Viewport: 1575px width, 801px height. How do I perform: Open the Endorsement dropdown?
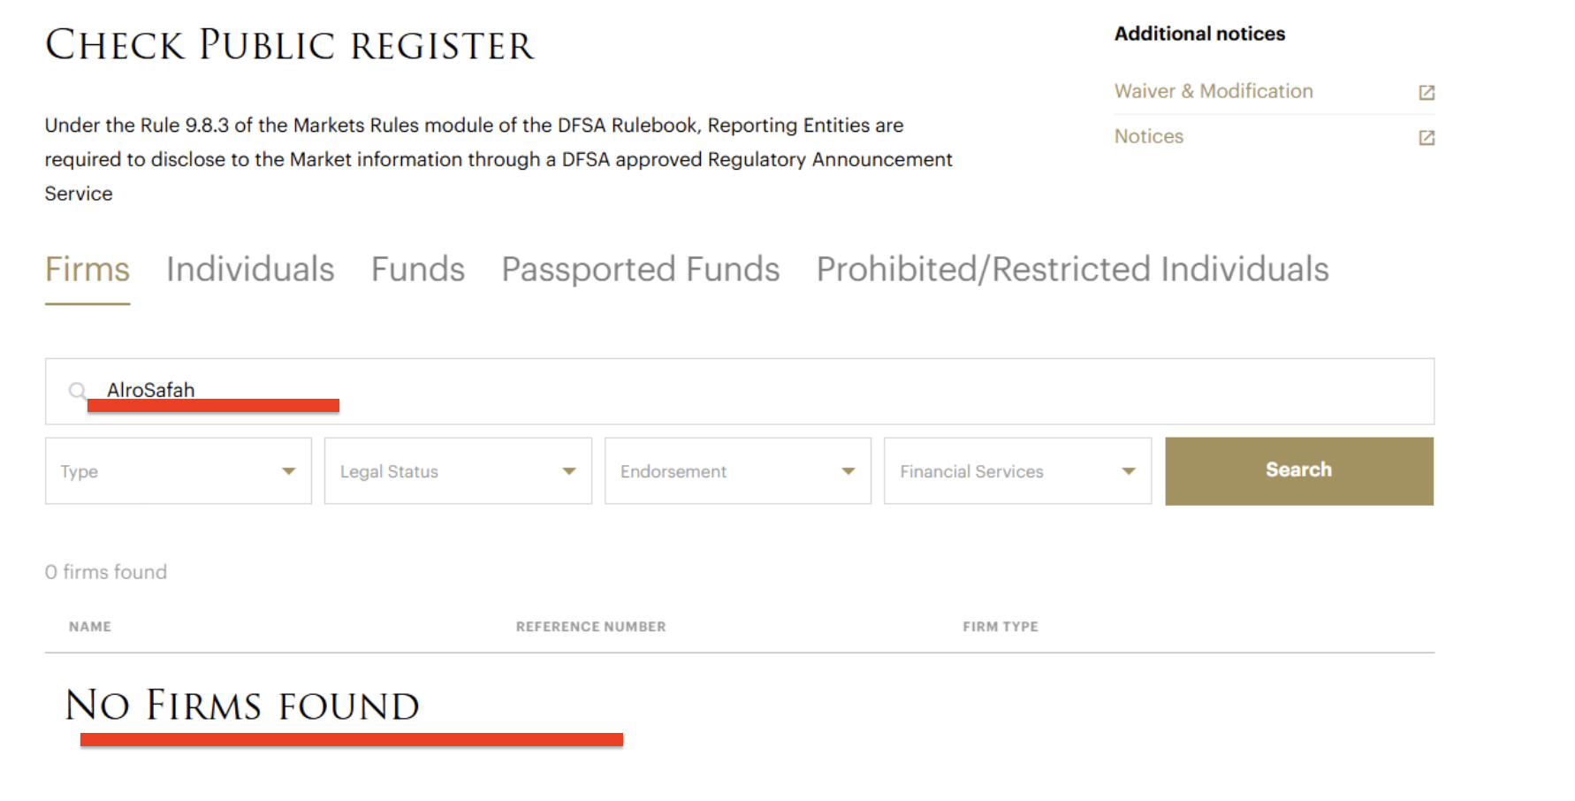click(x=738, y=471)
